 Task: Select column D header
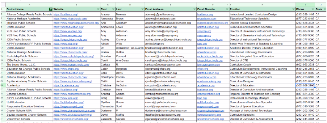(x=130, y=4)
